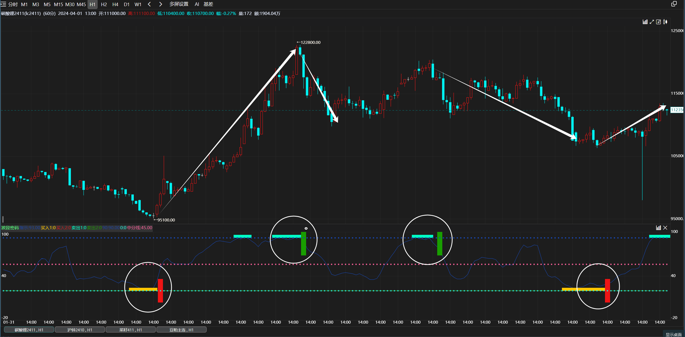The width and height of the screenshot is (685, 337).
Task: Expand main chart with diagonal arrows icon
Action: pyautogui.click(x=652, y=22)
